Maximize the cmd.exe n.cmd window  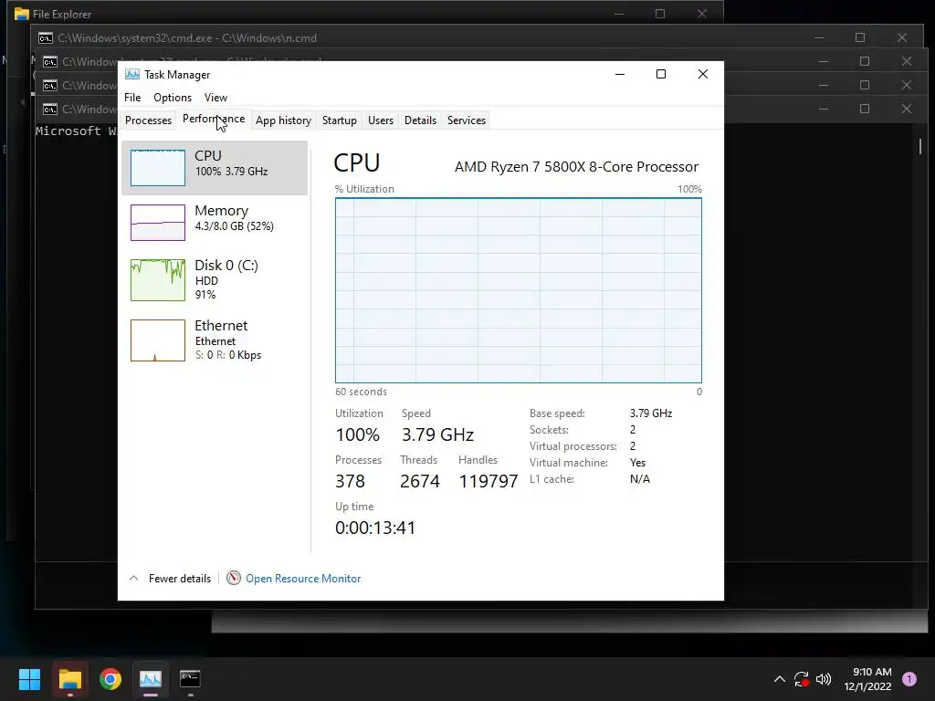[860, 37]
